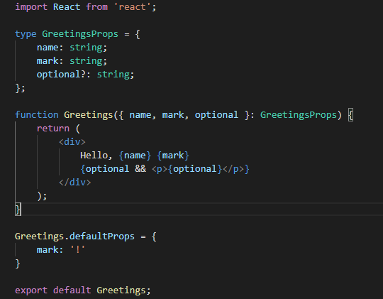Image resolution: width=383 pixels, height=299 pixels.
Task: Click 'Greetings;' in the export statement
Action: pyautogui.click(x=123, y=290)
